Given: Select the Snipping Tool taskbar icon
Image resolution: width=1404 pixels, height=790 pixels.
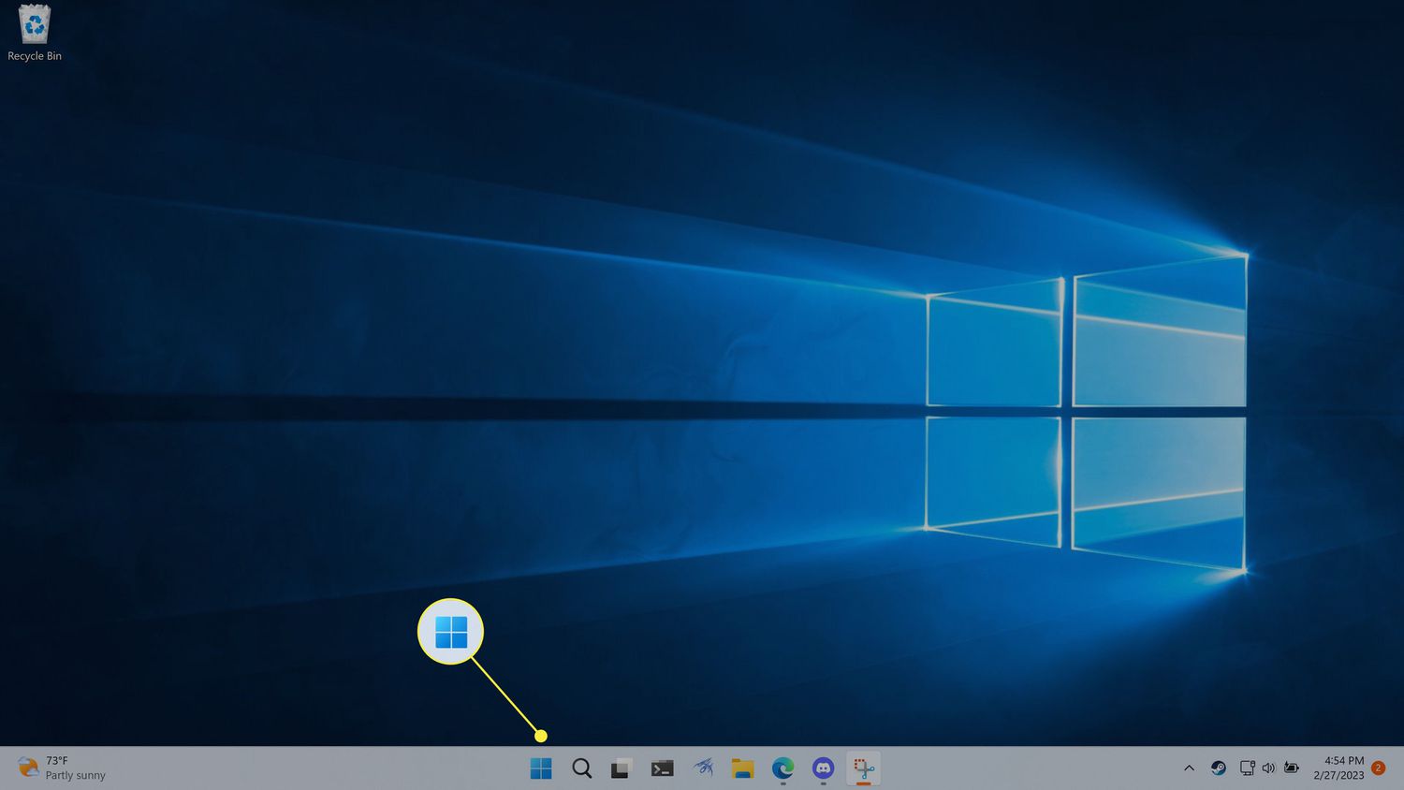Looking at the screenshot, I should [x=863, y=768].
